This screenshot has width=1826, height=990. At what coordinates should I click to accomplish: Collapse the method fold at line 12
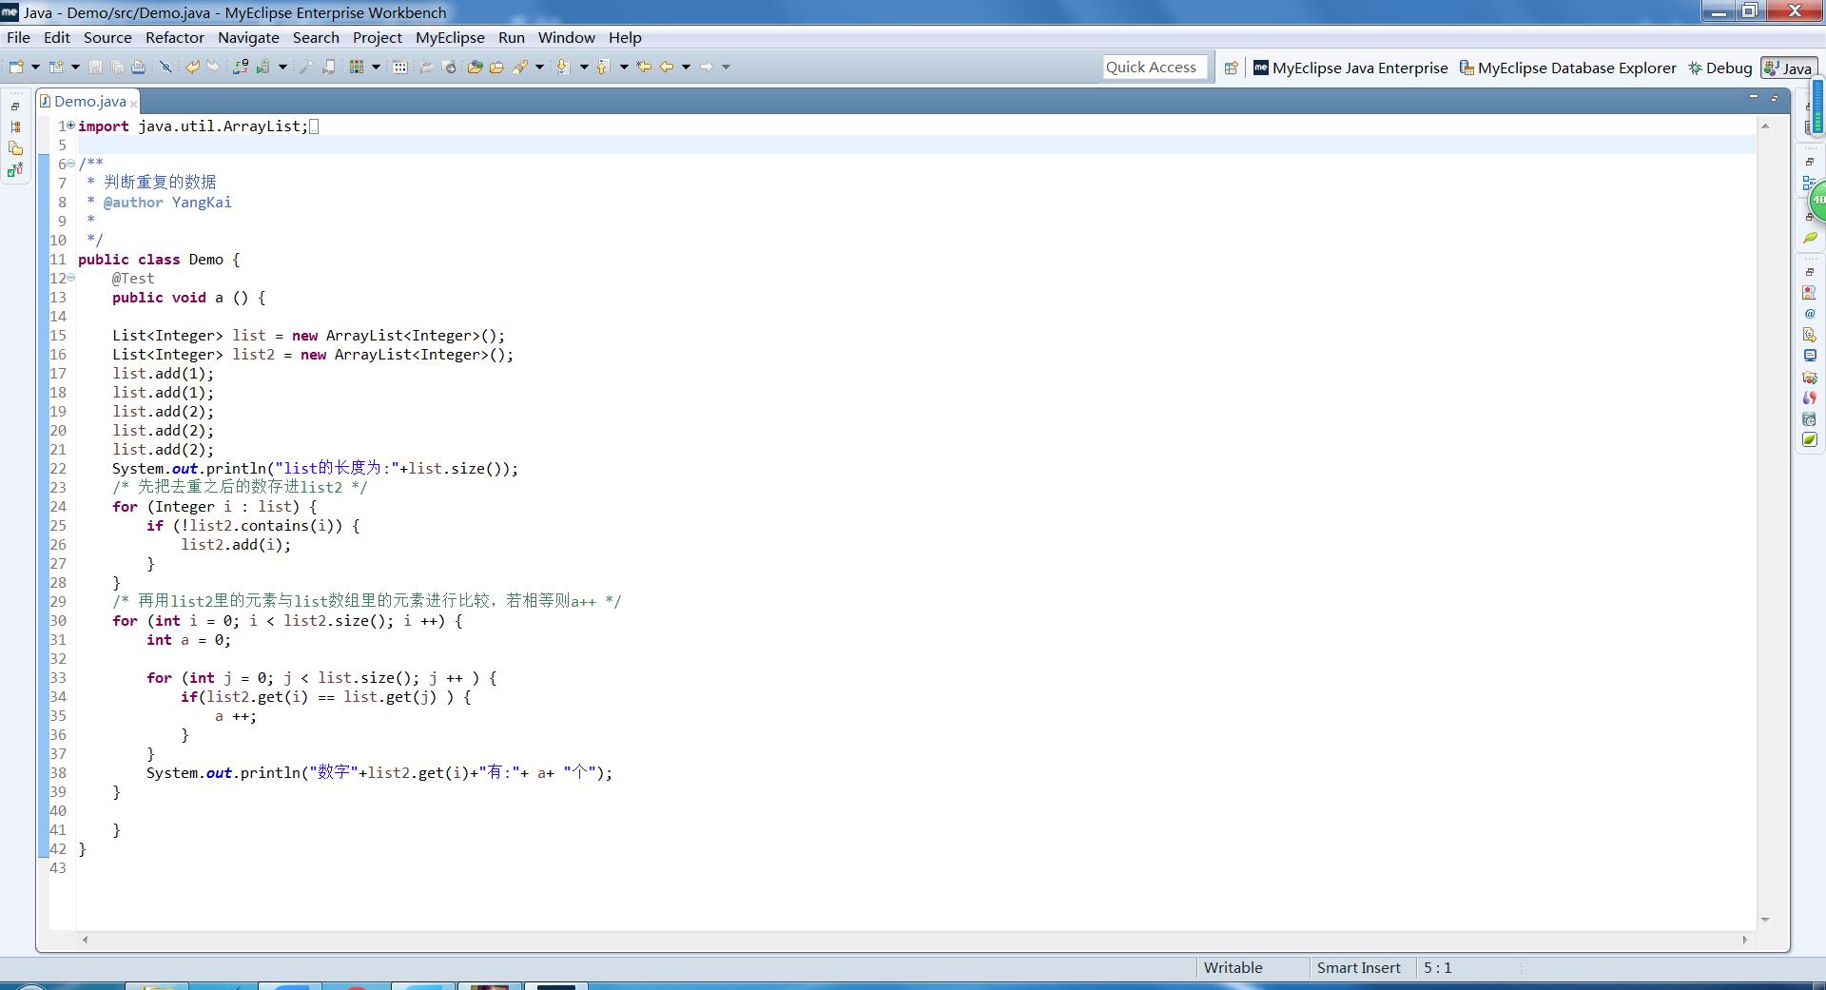pos(70,277)
